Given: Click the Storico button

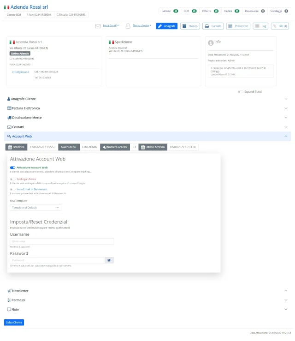Looking at the screenshot, I should (190, 26).
